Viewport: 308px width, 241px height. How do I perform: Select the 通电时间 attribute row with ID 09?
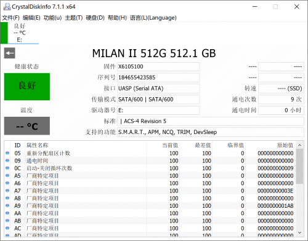[x=150, y=160]
